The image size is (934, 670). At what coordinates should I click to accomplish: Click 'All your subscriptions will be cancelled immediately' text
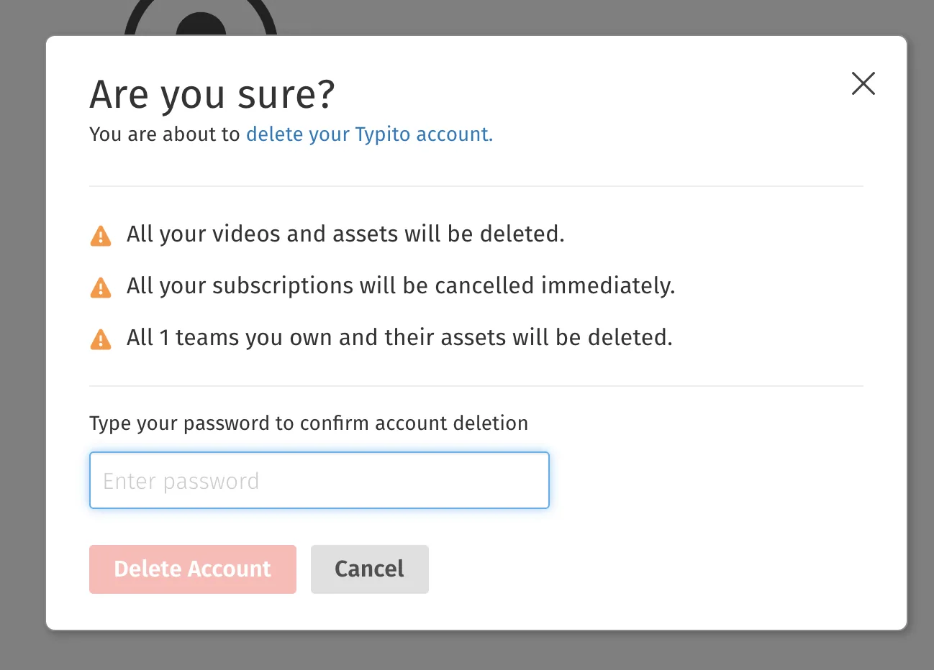(401, 286)
